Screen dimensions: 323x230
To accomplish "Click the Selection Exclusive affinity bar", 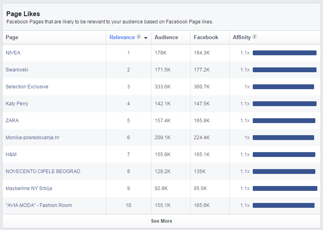I will point(283,87).
